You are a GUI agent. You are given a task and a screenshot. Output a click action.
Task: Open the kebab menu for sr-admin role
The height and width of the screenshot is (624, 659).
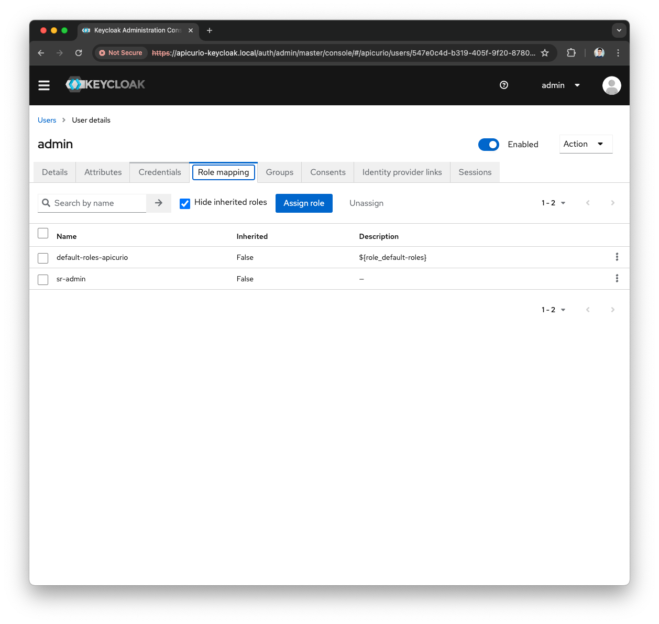point(617,278)
